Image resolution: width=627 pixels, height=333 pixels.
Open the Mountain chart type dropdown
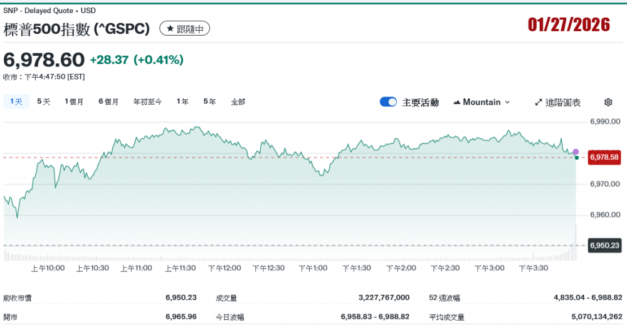tap(481, 102)
